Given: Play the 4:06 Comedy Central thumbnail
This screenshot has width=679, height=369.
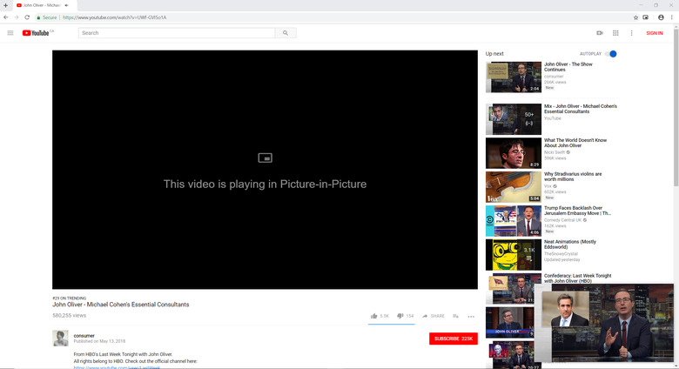Looking at the screenshot, I should pyautogui.click(x=513, y=221).
